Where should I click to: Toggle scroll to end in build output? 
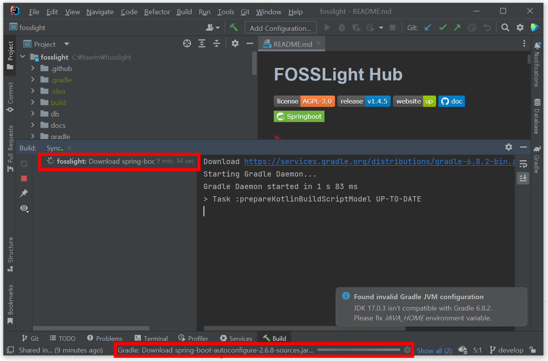(523, 178)
